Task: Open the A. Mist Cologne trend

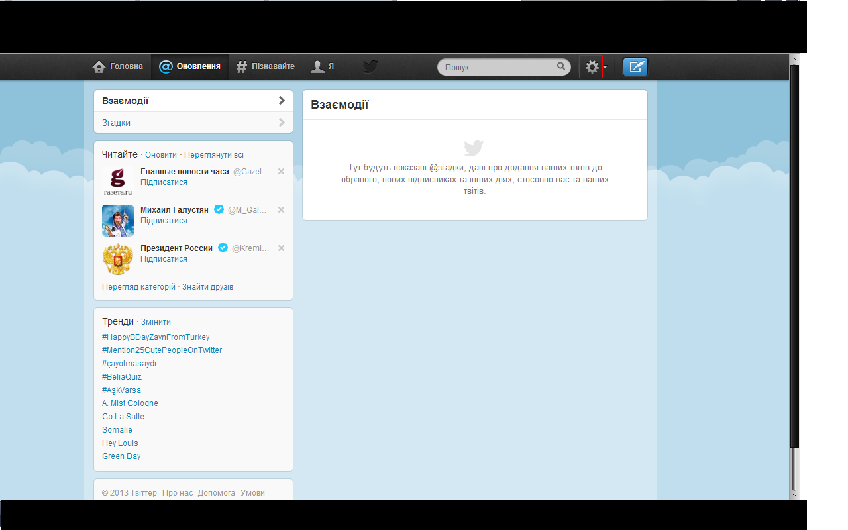Action: tap(130, 403)
